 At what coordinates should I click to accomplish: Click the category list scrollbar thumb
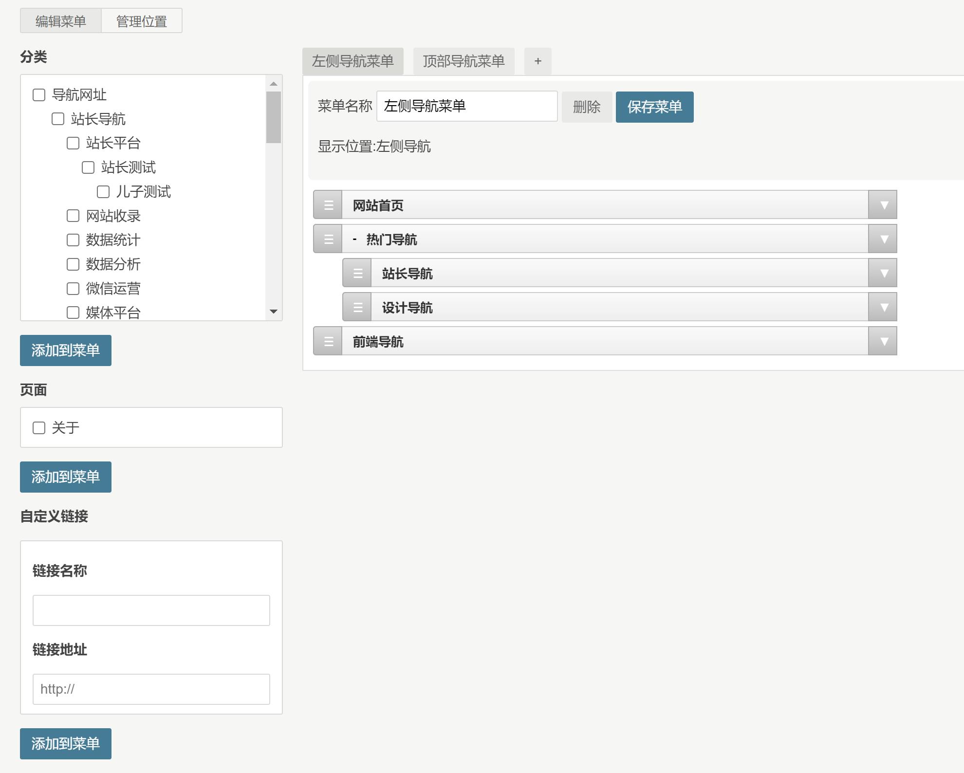274,117
